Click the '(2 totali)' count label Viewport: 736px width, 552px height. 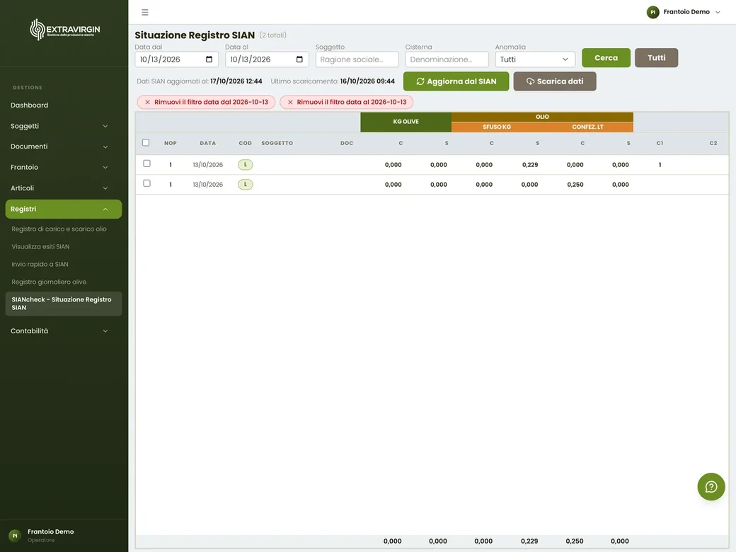click(x=272, y=35)
